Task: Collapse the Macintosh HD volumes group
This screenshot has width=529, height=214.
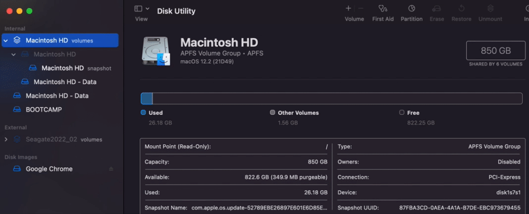Action: click(6, 41)
